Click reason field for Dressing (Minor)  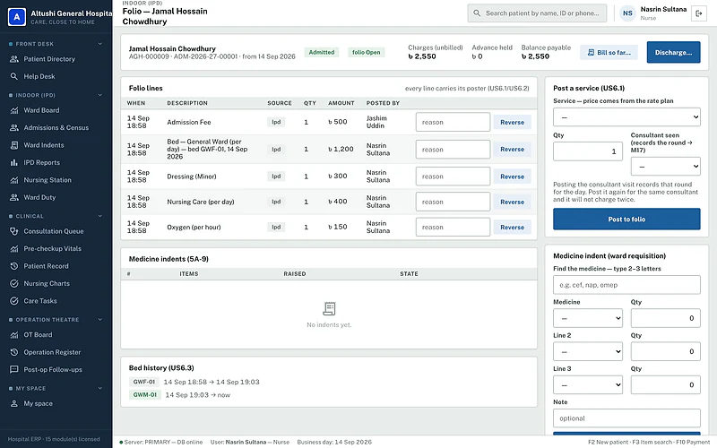click(453, 177)
